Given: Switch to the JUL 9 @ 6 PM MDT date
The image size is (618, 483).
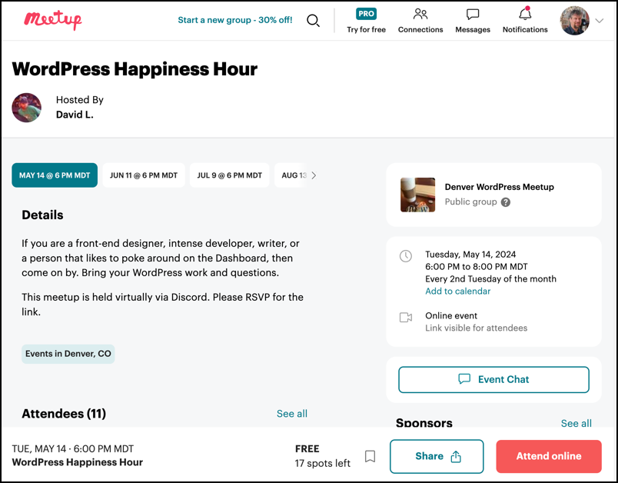Looking at the screenshot, I should click(230, 175).
